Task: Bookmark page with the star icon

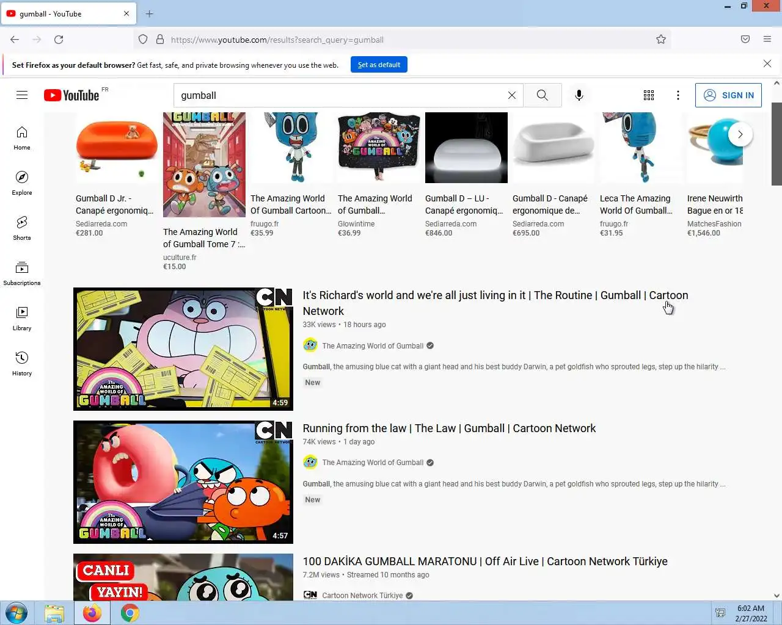Action: 661,40
